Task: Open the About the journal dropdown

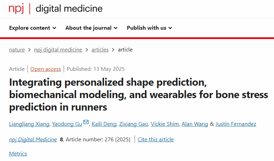Action: (91, 28)
